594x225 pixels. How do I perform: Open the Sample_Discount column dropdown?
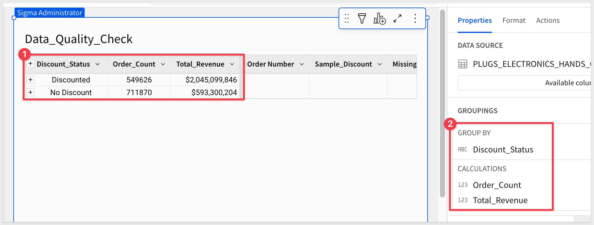380,64
